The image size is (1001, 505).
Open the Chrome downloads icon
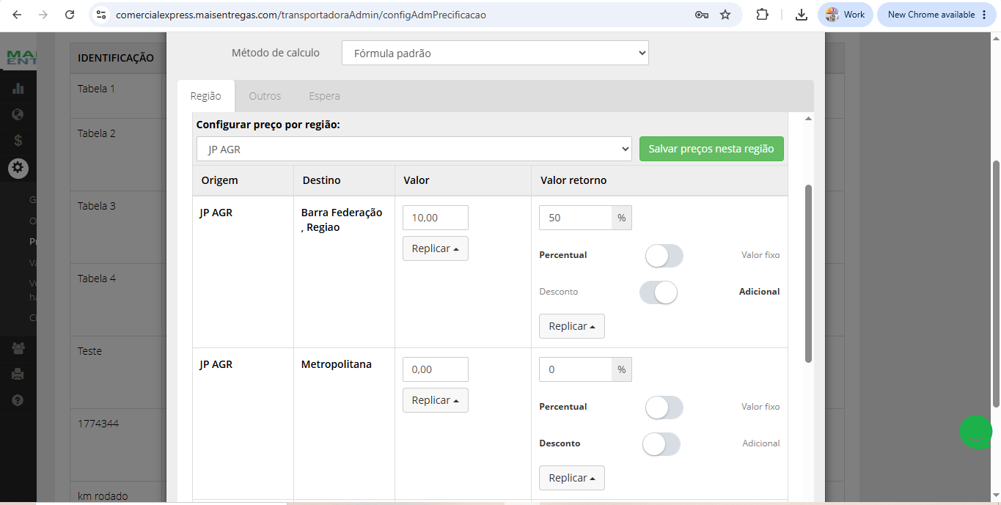[x=802, y=15]
